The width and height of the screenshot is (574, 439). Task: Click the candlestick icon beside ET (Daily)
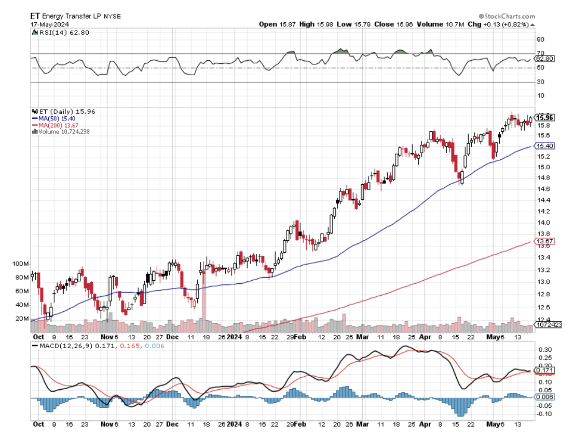pos(34,112)
